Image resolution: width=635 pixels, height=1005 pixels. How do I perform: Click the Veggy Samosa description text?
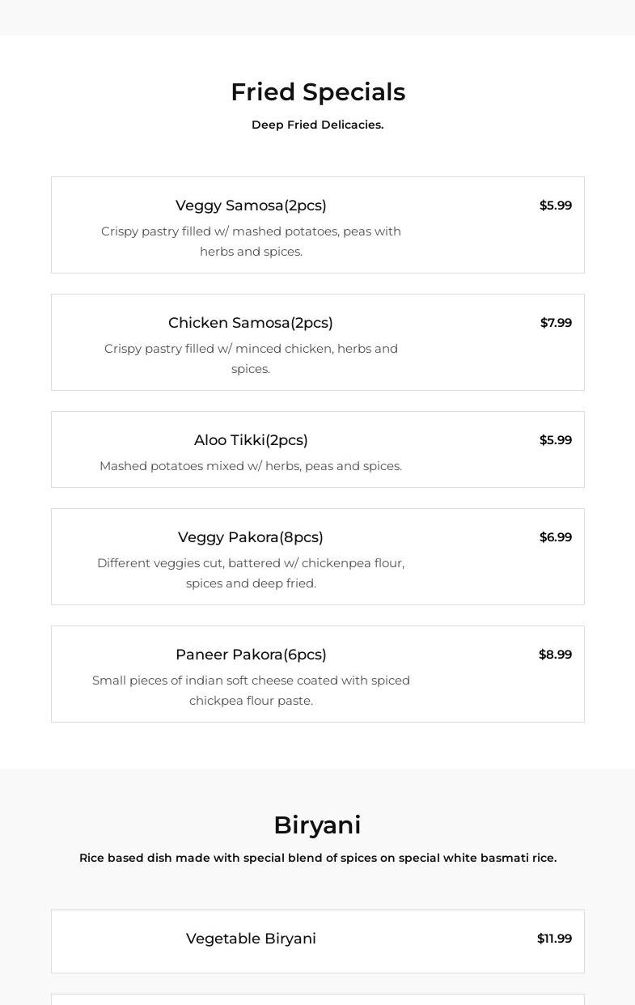[251, 241]
